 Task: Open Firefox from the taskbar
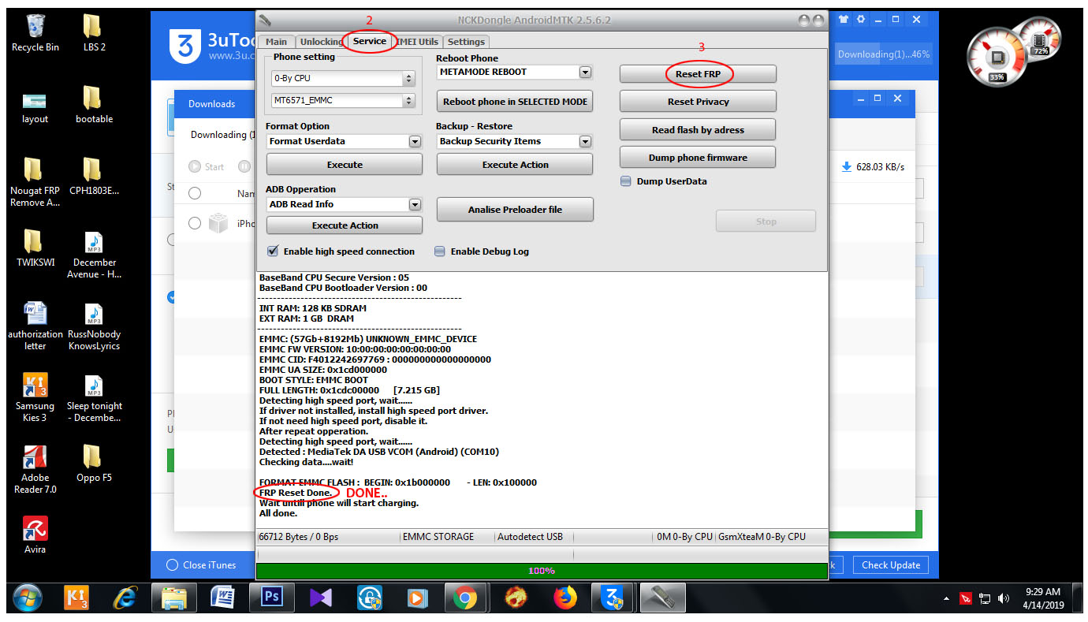pyautogui.click(x=564, y=599)
